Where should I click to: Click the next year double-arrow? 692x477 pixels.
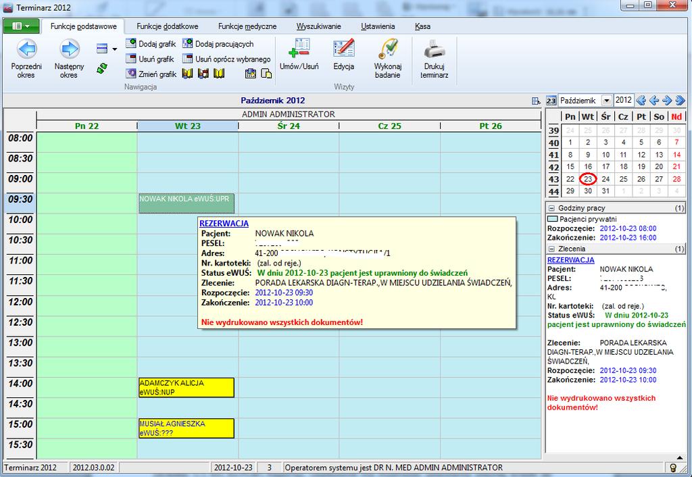pos(680,101)
